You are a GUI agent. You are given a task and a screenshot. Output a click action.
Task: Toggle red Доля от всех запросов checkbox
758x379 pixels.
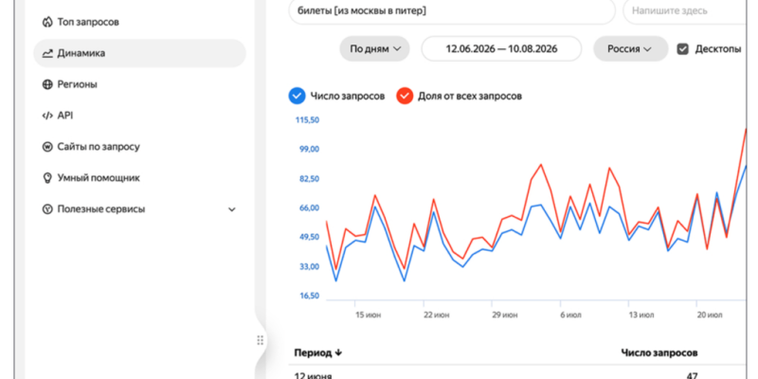pyautogui.click(x=405, y=96)
